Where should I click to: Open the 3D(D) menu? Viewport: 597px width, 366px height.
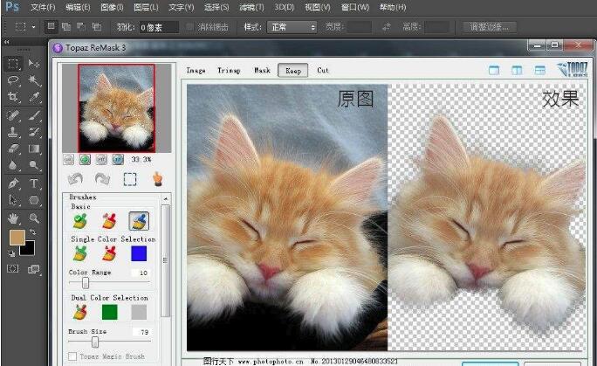[284, 7]
